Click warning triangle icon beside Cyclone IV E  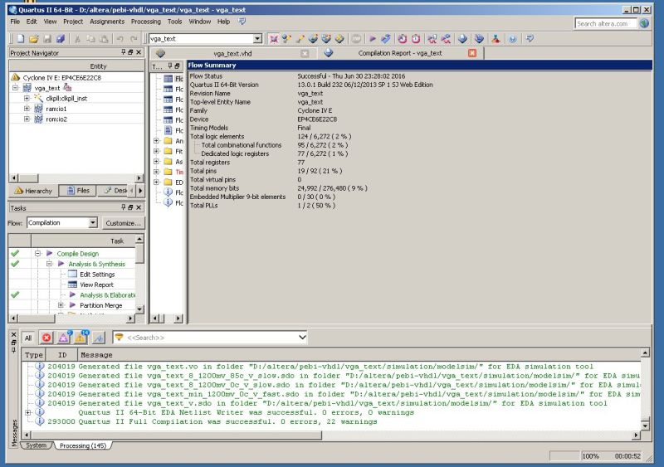pyautogui.click(x=16, y=77)
